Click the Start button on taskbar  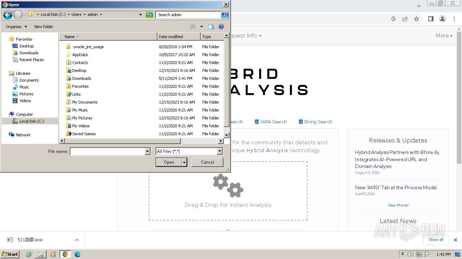(10, 254)
